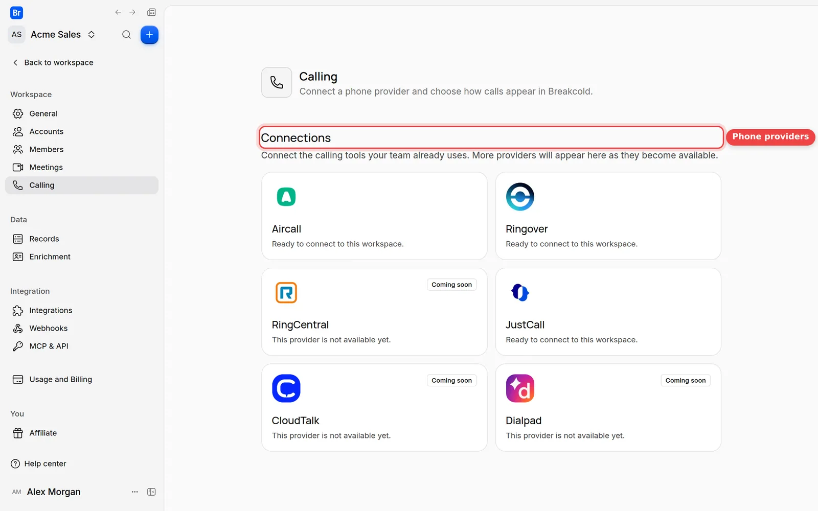The image size is (818, 511).
Task: Open the Integrations page
Action: click(82, 310)
